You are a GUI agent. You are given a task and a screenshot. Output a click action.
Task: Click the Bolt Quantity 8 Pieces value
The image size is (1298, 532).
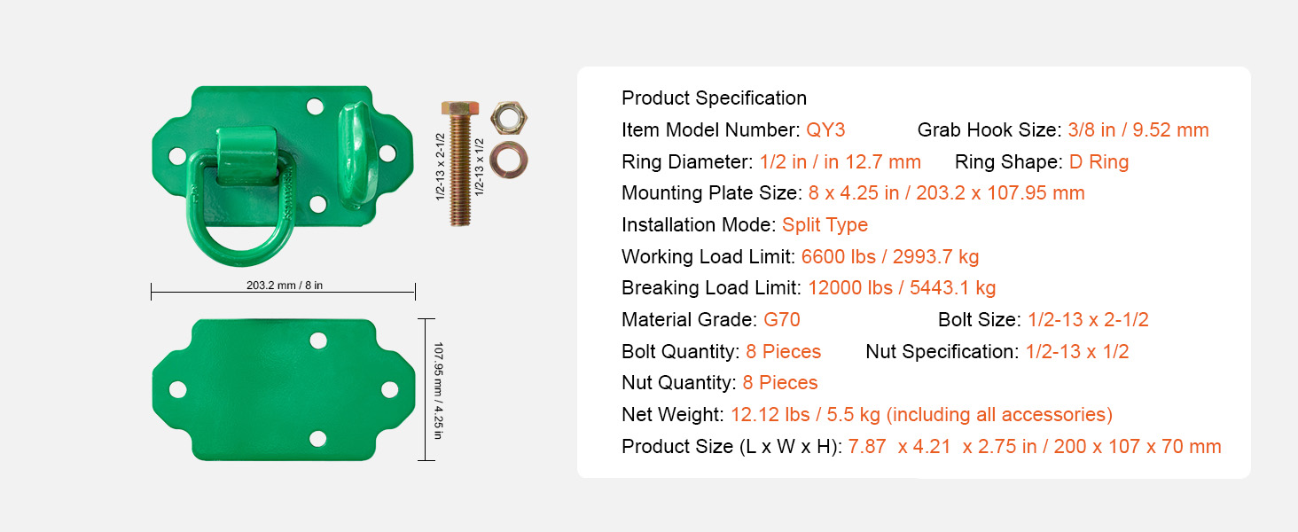(x=783, y=352)
